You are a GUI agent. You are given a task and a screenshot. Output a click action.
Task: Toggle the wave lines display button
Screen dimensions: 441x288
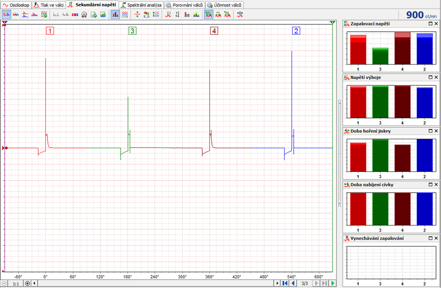(125, 15)
